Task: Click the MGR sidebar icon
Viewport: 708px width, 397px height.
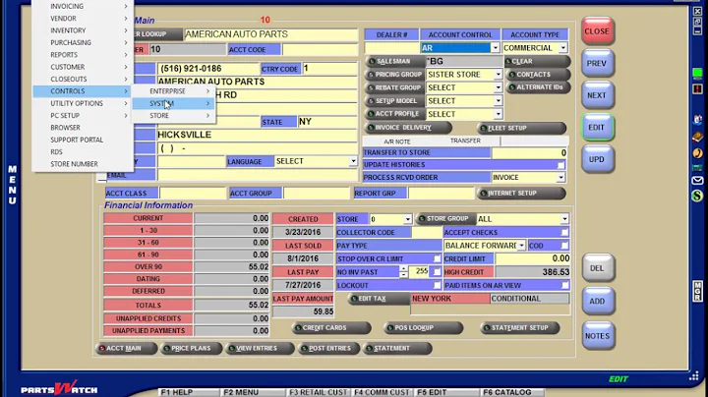Action: [x=697, y=291]
